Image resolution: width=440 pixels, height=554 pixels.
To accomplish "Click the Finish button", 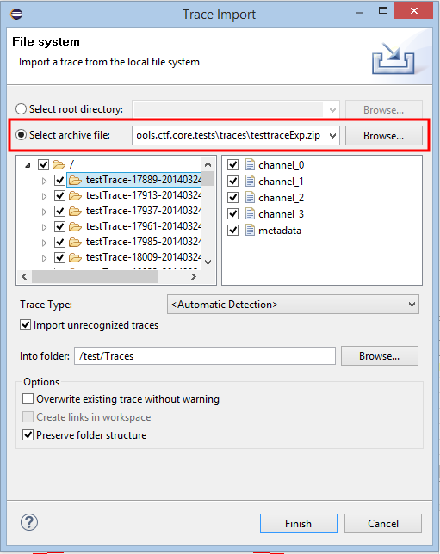I will tap(299, 523).
